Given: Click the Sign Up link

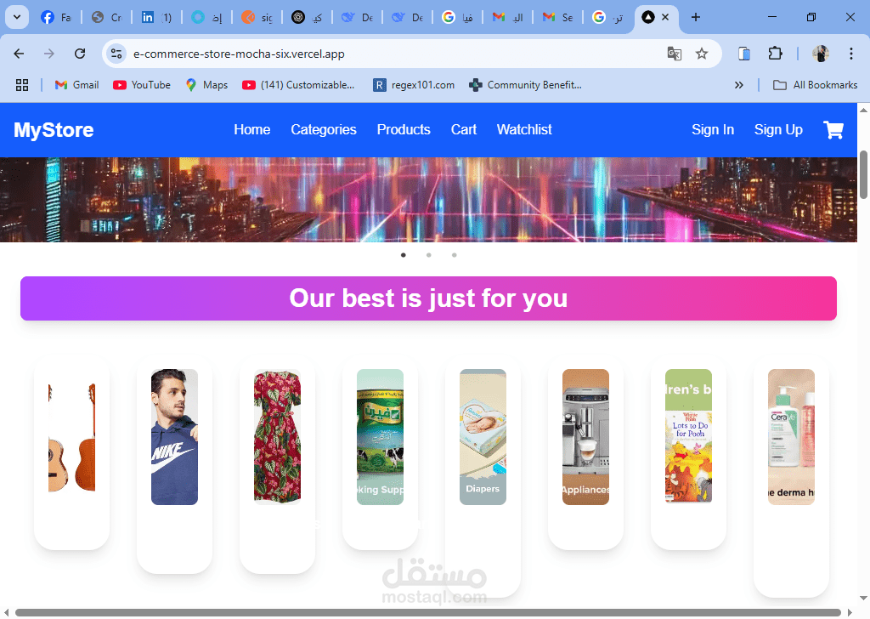Looking at the screenshot, I should pyautogui.click(x=778, y=130).
